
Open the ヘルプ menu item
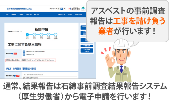(70, 14)
